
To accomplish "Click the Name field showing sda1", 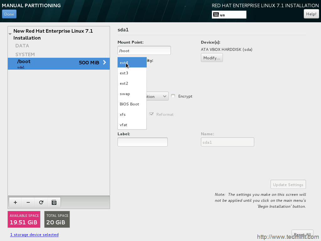I will 228,142.
